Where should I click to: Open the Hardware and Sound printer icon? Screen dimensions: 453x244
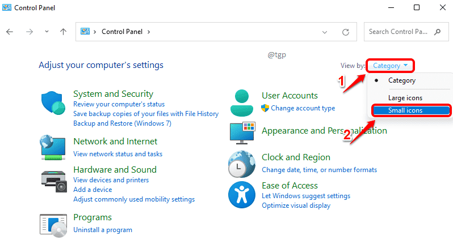pyautogui.click(x=54, y=181)
